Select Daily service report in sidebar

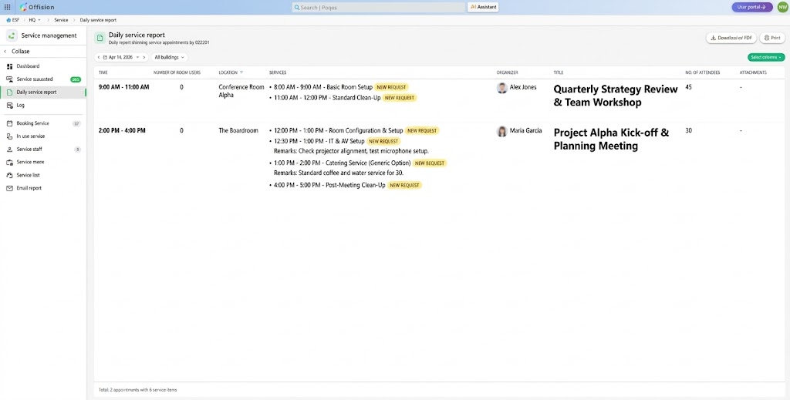[x=36, y=92]
